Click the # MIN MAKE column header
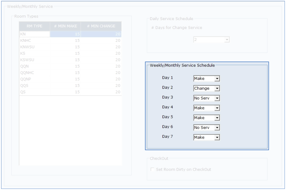 (x=65, y=26)
